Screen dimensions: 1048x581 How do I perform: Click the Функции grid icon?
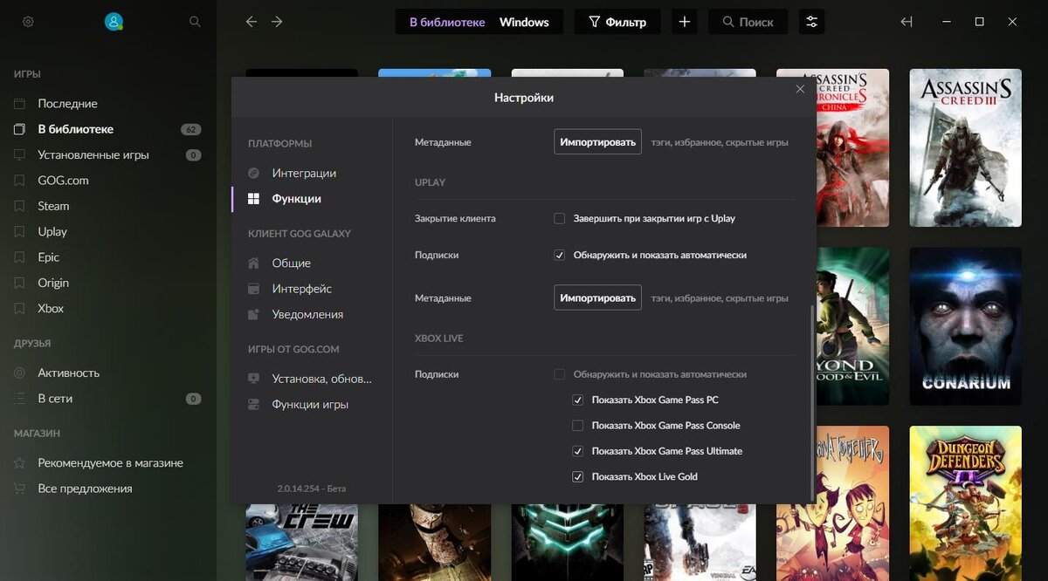point(253,199)
